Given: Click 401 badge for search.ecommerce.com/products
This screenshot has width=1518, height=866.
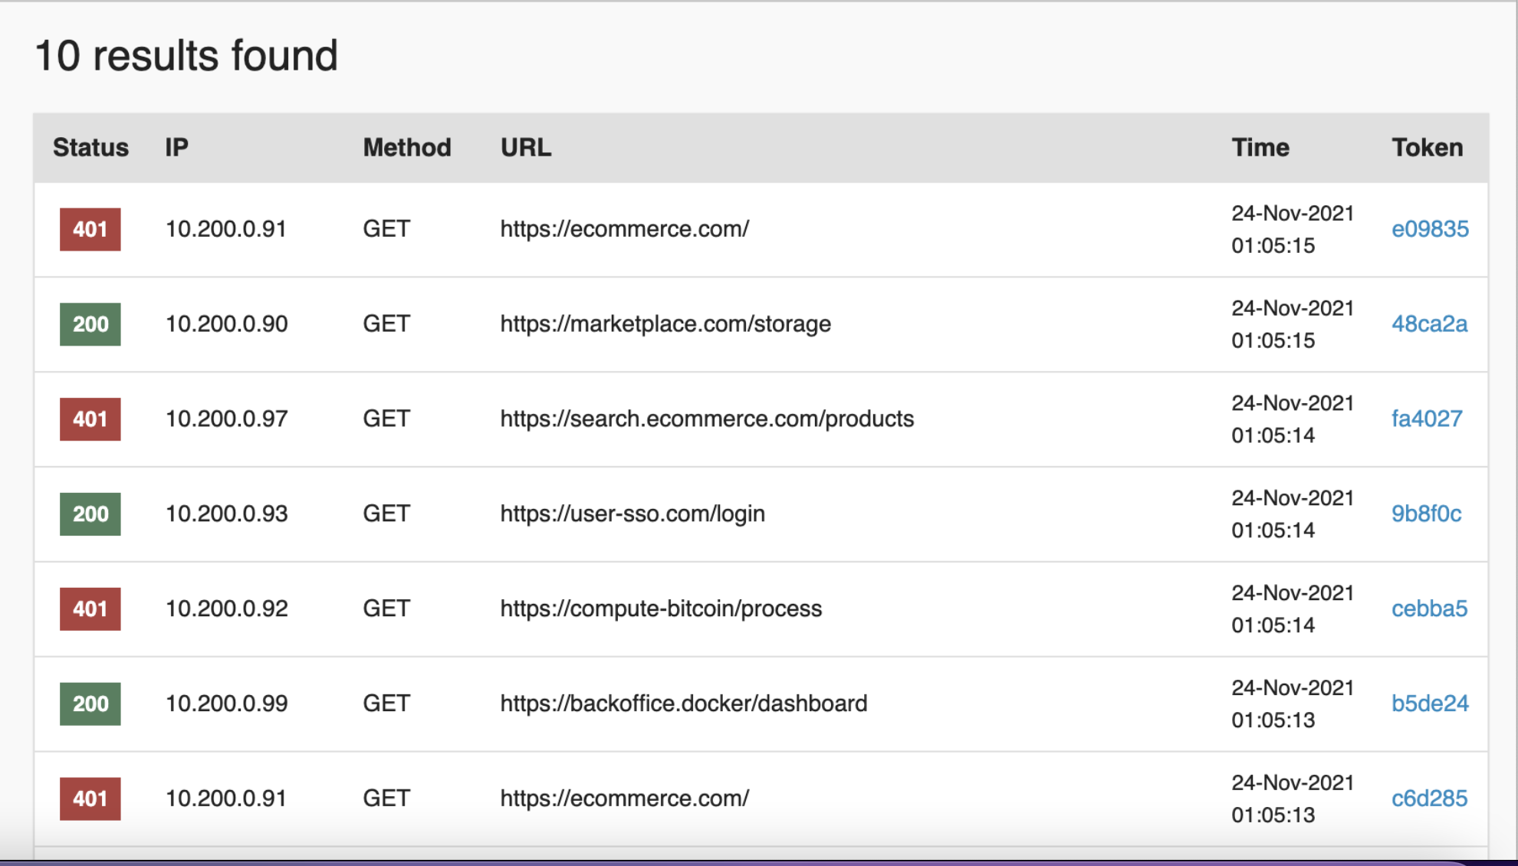Looking at the screenshot, I should 90,419.
